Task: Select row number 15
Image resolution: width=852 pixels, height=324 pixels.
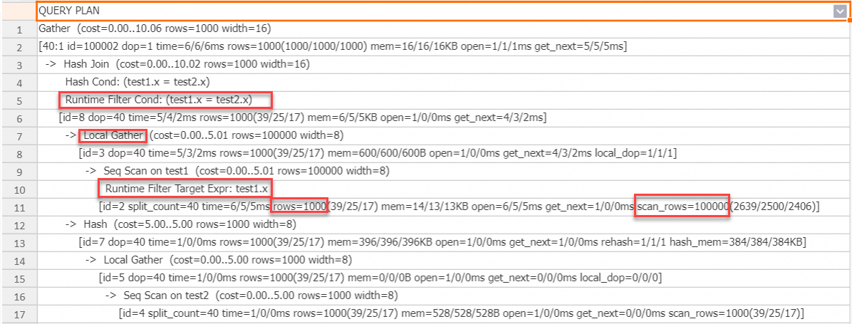Action: (x=18, y=278)
